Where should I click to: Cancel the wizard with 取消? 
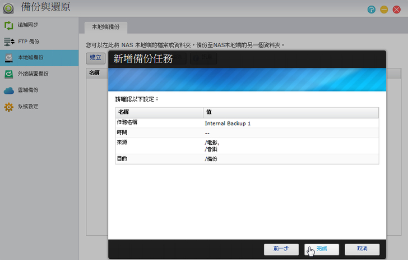(x=362, y=248)
